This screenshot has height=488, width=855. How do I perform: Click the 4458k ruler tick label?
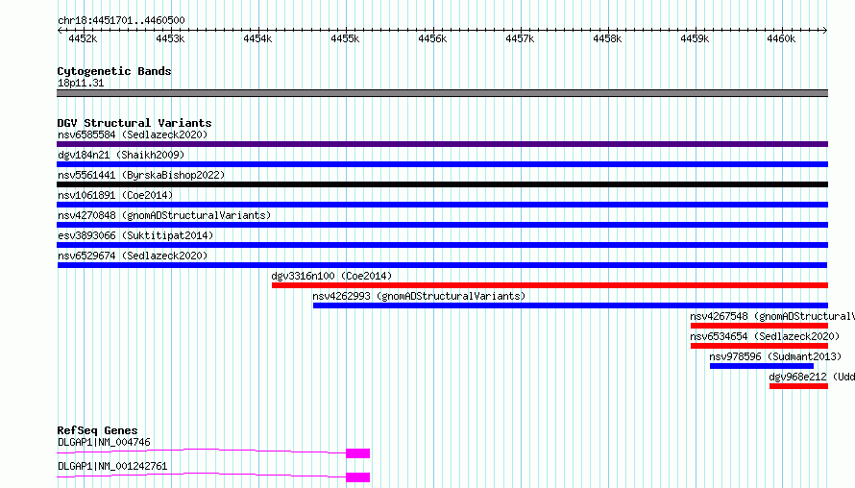pos(607,38)
